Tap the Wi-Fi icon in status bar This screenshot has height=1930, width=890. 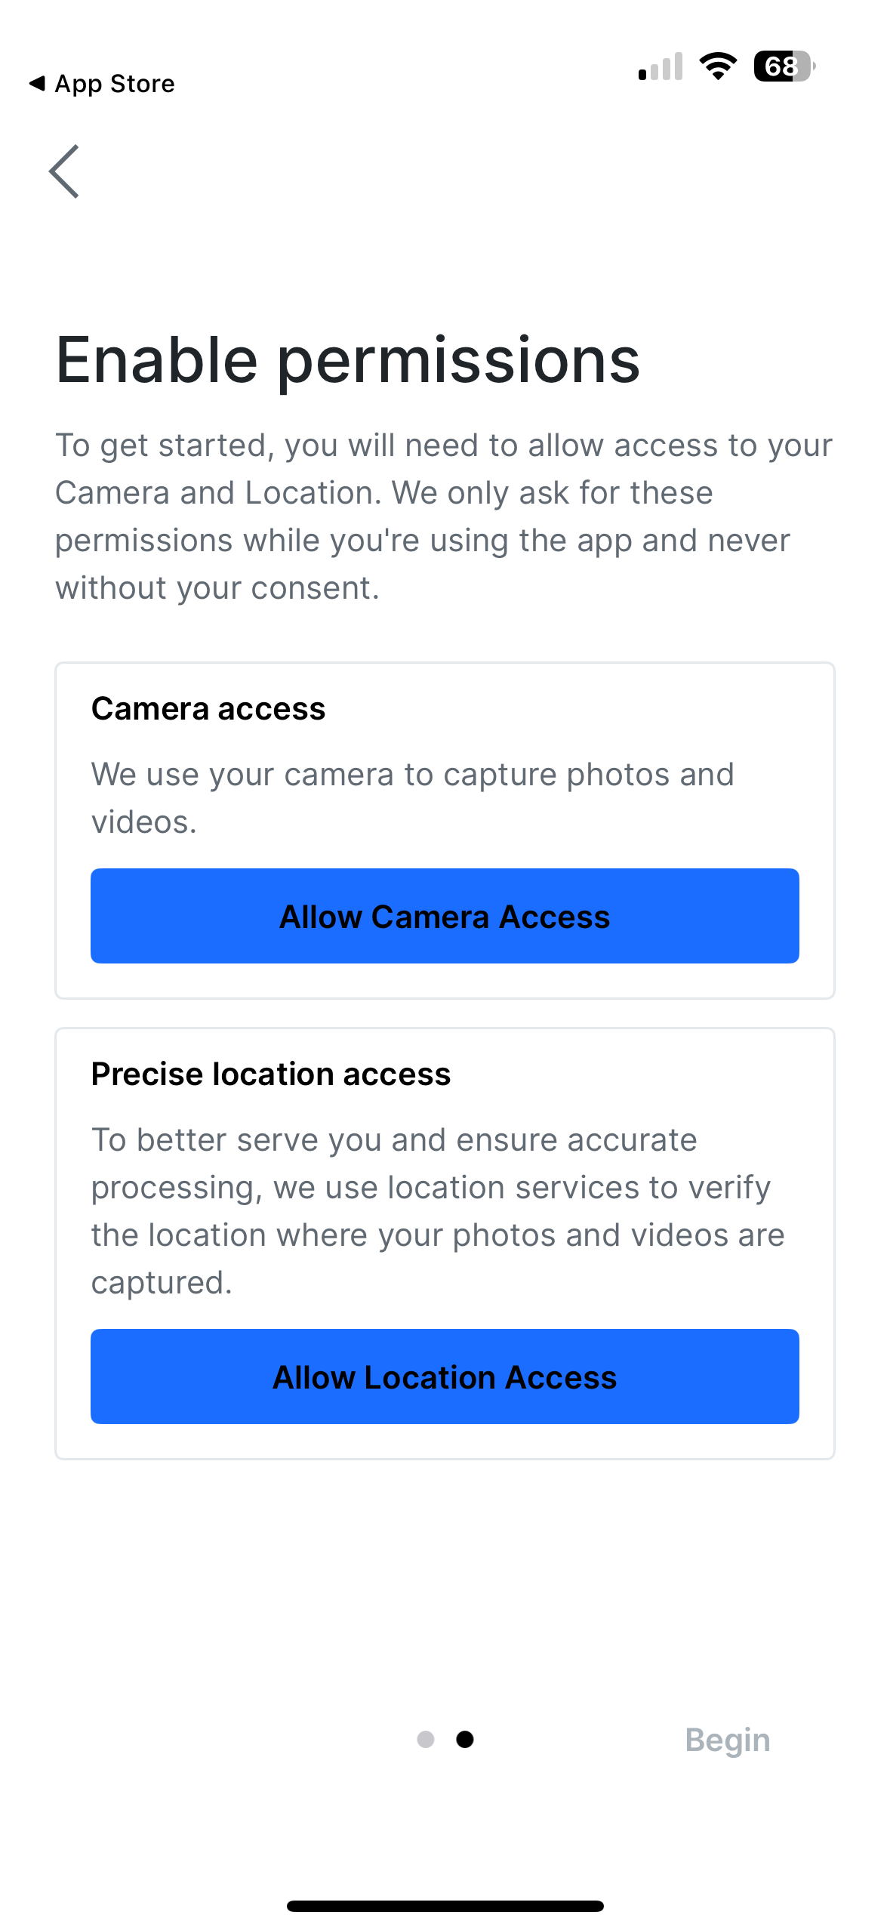[718, 66]
